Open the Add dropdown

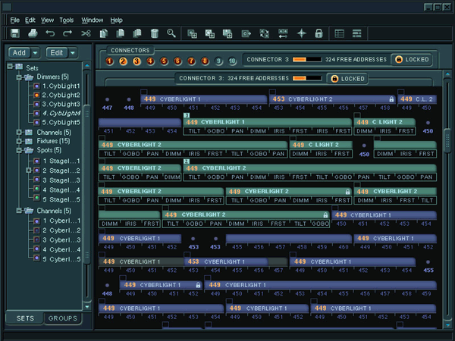tap(24, 52)
